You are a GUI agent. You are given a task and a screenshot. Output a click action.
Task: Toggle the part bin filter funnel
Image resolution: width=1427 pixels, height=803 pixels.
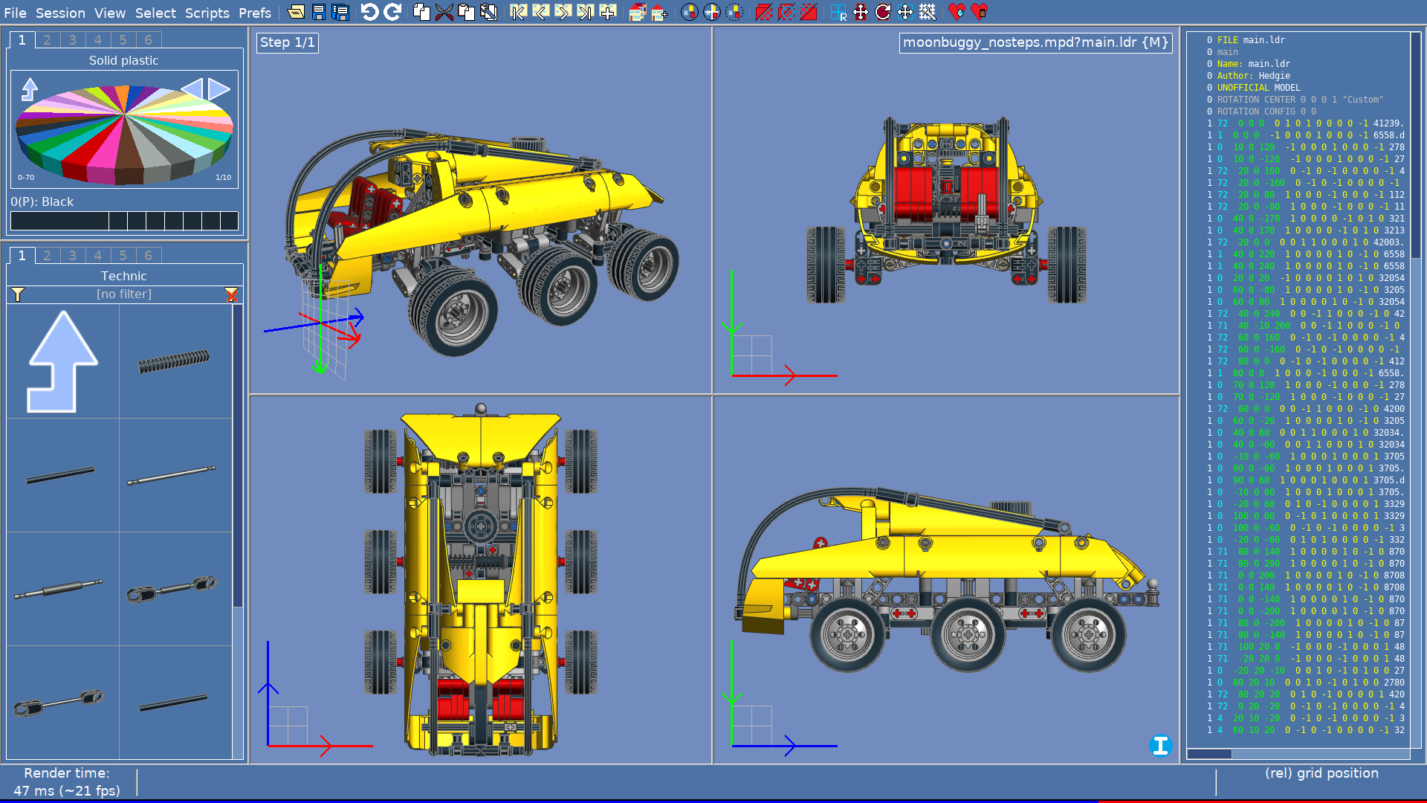pyautogui.click(x=18, y=294)
